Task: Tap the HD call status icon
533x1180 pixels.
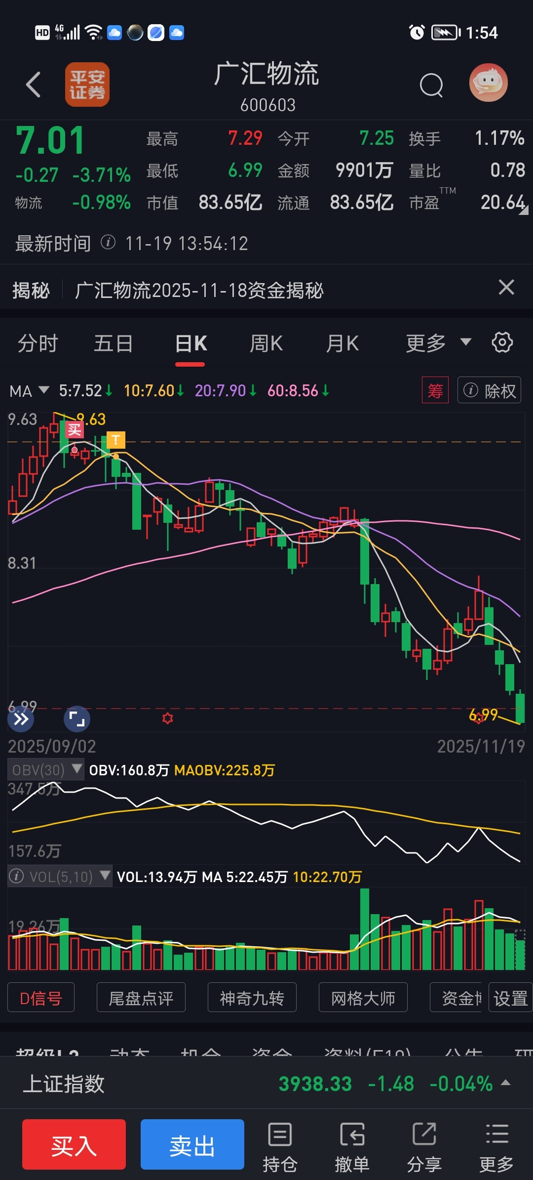Action: click(x=42, y=33)
